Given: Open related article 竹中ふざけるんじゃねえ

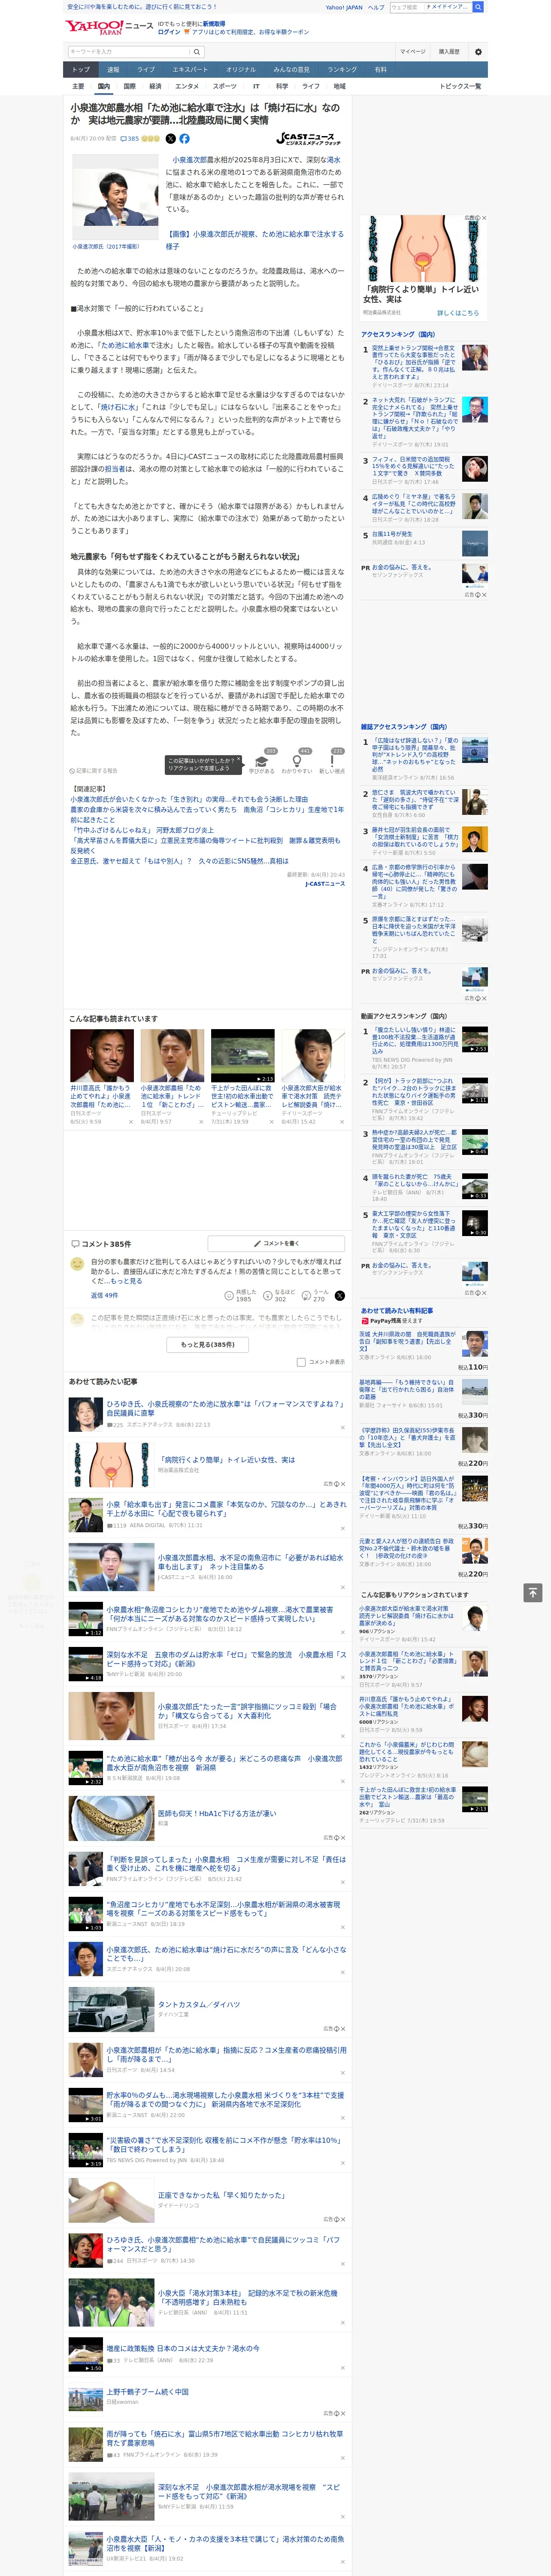Looking at the screenshot, I should (x=142, y=830).
